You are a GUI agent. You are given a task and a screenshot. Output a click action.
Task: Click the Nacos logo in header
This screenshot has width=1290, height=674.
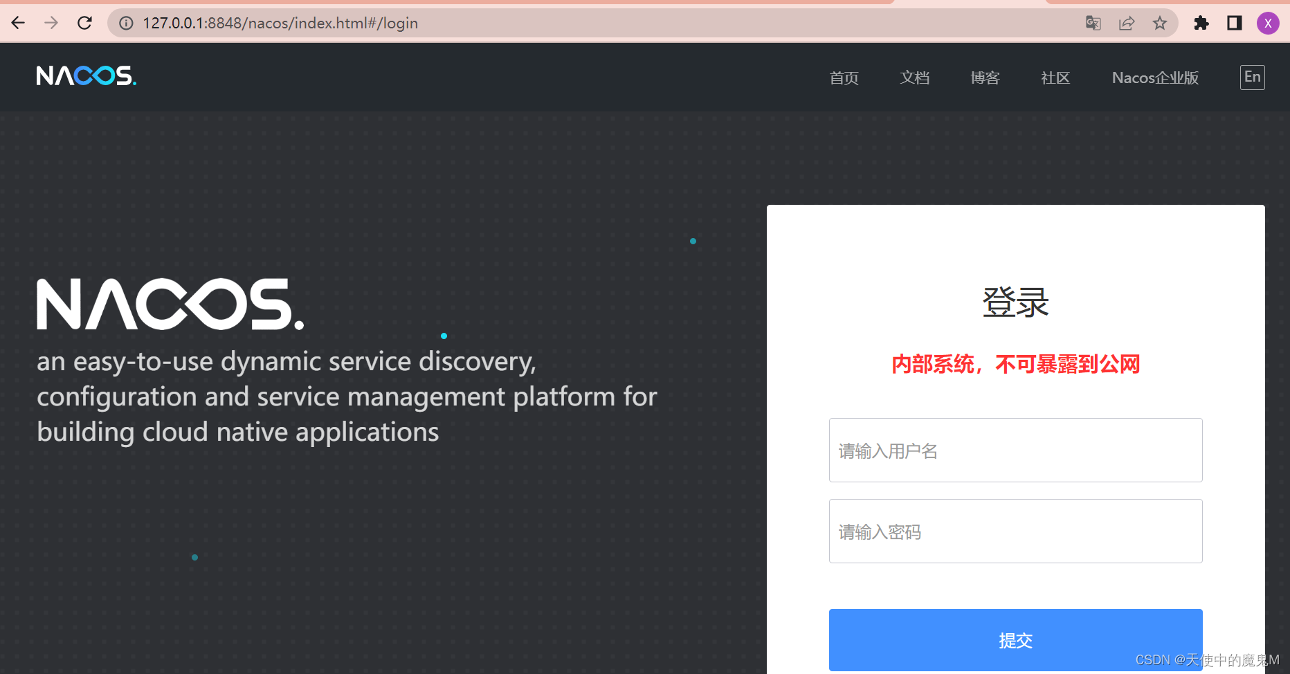tap(87, 75)
